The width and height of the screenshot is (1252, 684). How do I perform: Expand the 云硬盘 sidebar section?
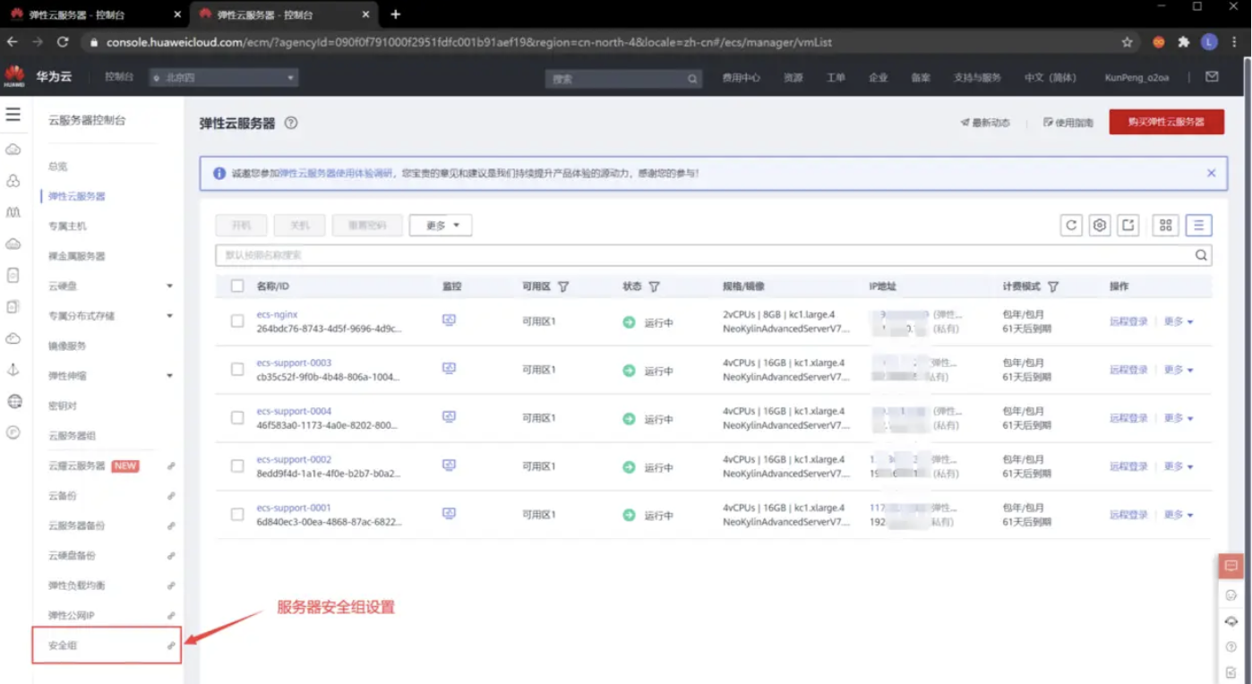169,286
